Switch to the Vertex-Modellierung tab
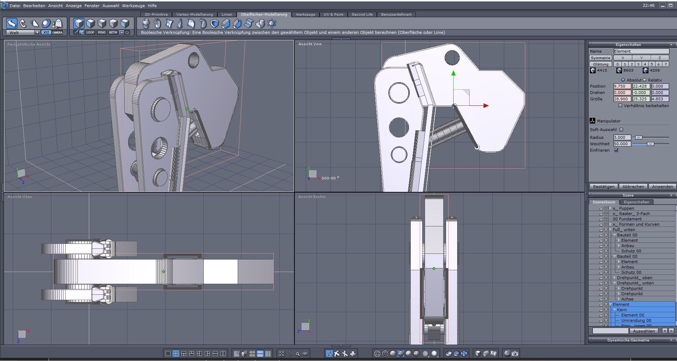The image size is (677, 361). click(194, 15)
